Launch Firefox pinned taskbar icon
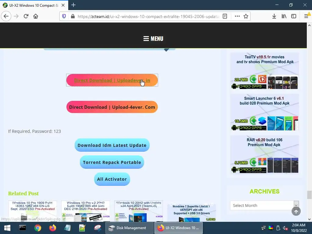The image size is (312, 234). 52,228
